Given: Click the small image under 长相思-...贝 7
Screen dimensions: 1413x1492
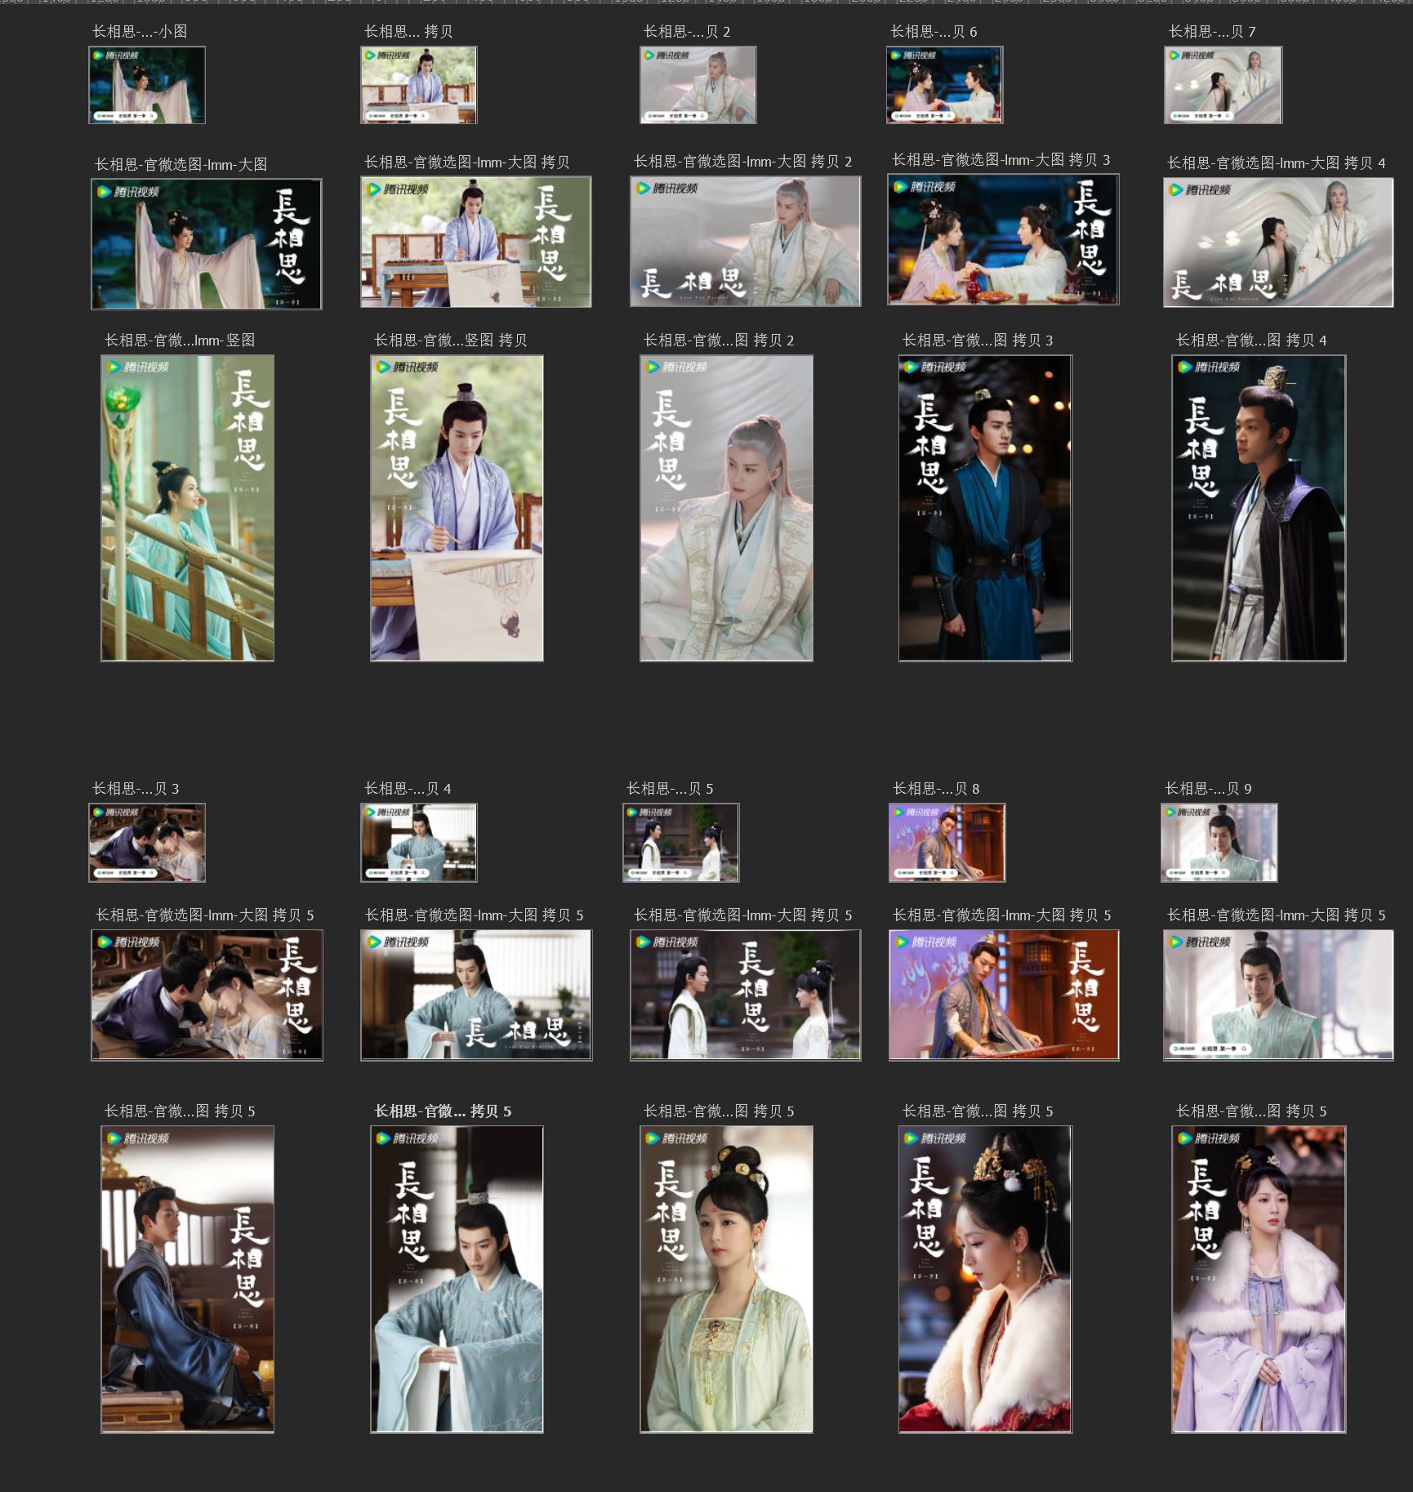Looking at the screenshot, I should (x=1224, y=85).
